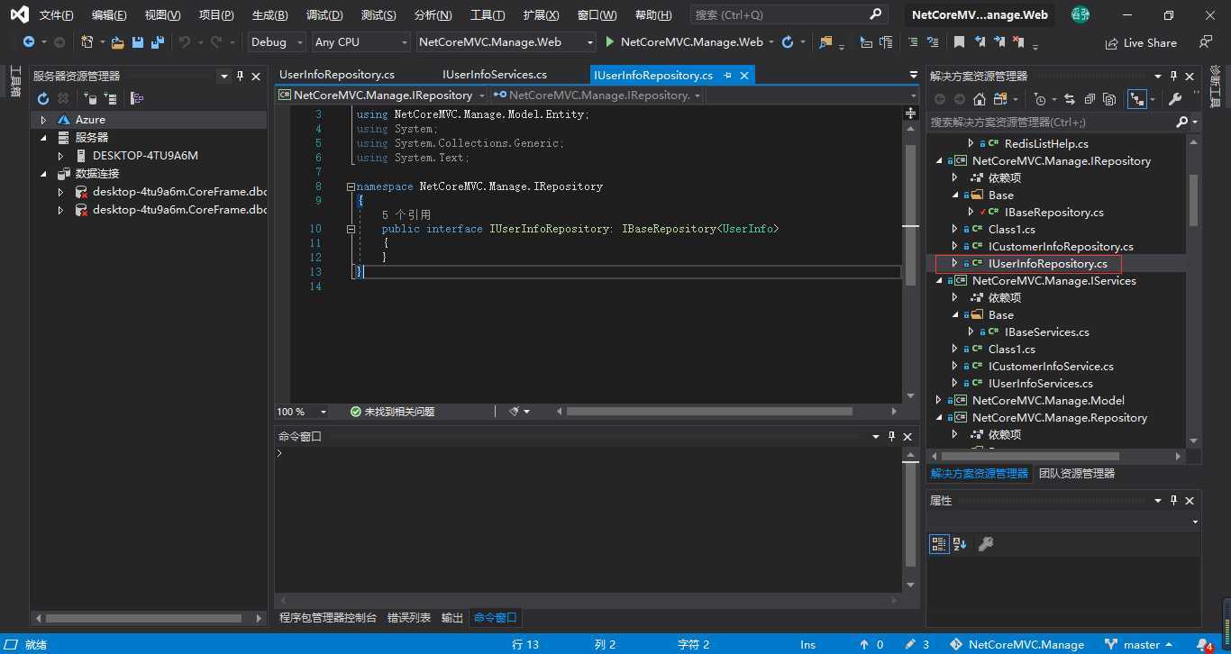The image size is (1231, 654).
Task: Click the Connect to Server icon in Server Explorer
Action: (110, 98)
